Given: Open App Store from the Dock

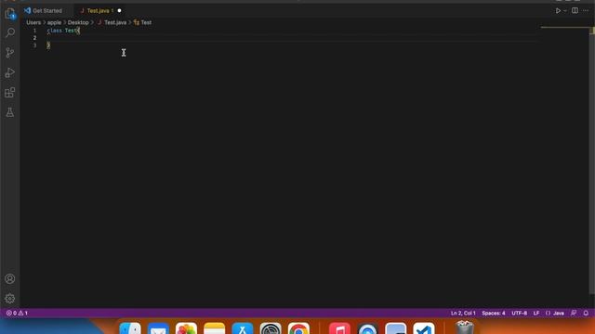Looking at the screenshot, I should click(x=243, y=328).
